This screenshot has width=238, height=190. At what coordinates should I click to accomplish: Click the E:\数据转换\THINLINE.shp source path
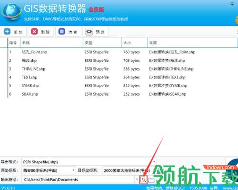point(171,69)
